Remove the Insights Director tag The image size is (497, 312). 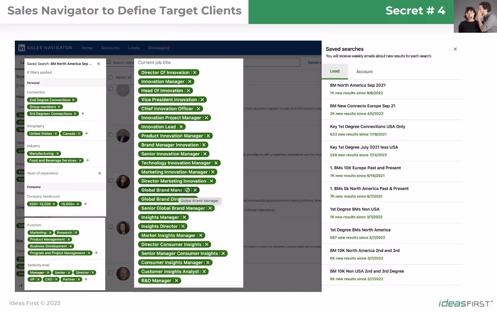pos(183,226)
